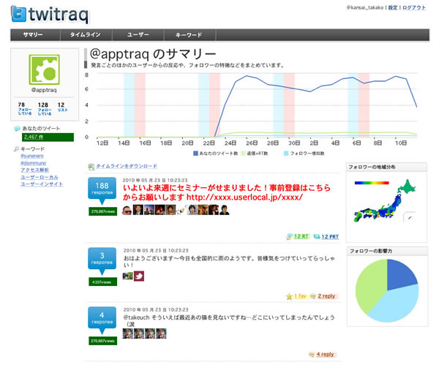This screenshot has height=365, width=439.
Task: Click the @kansai_takako username in header
Action: (365, 7)
